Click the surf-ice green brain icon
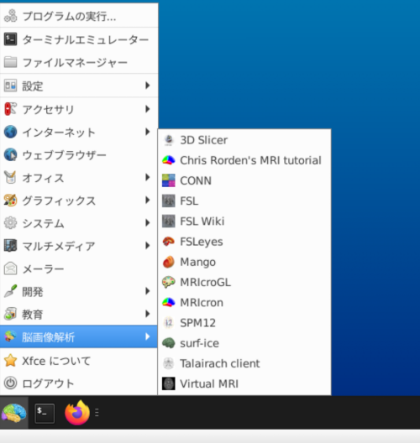 coord(169,343)
